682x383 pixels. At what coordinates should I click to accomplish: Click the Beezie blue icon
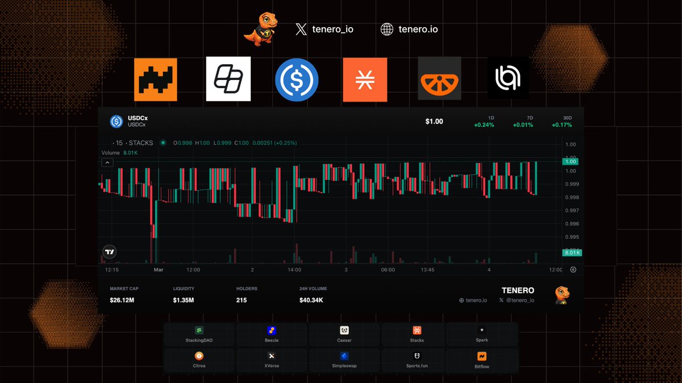(271, 330)
